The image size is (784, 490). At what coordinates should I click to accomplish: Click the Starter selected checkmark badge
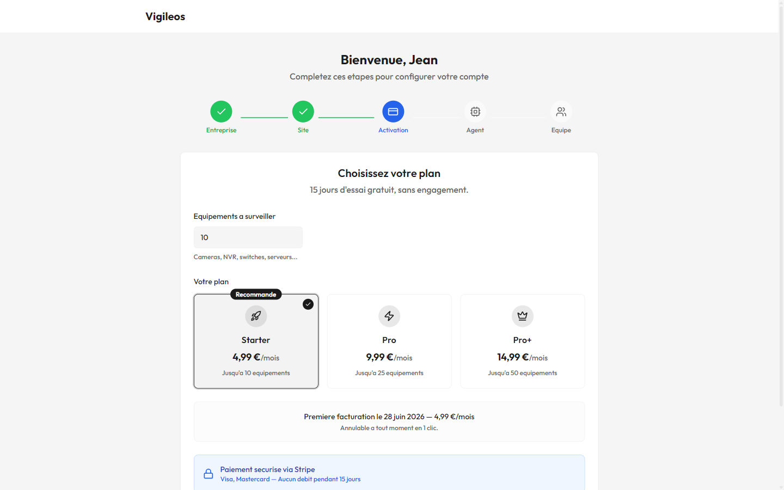308,304
